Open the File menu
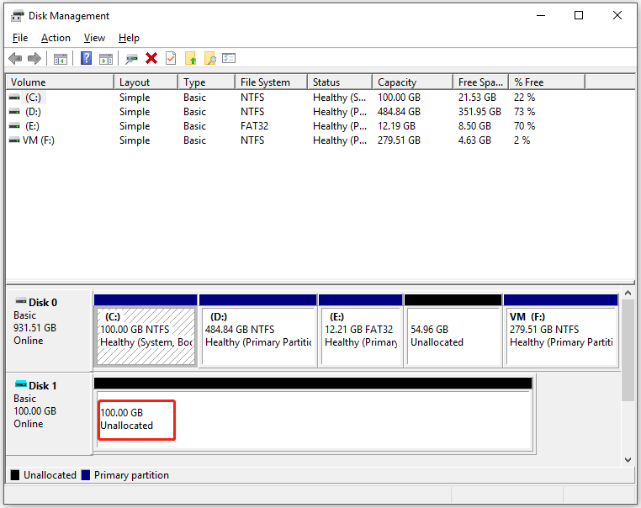Screen dimensions: 641x508 20,38
